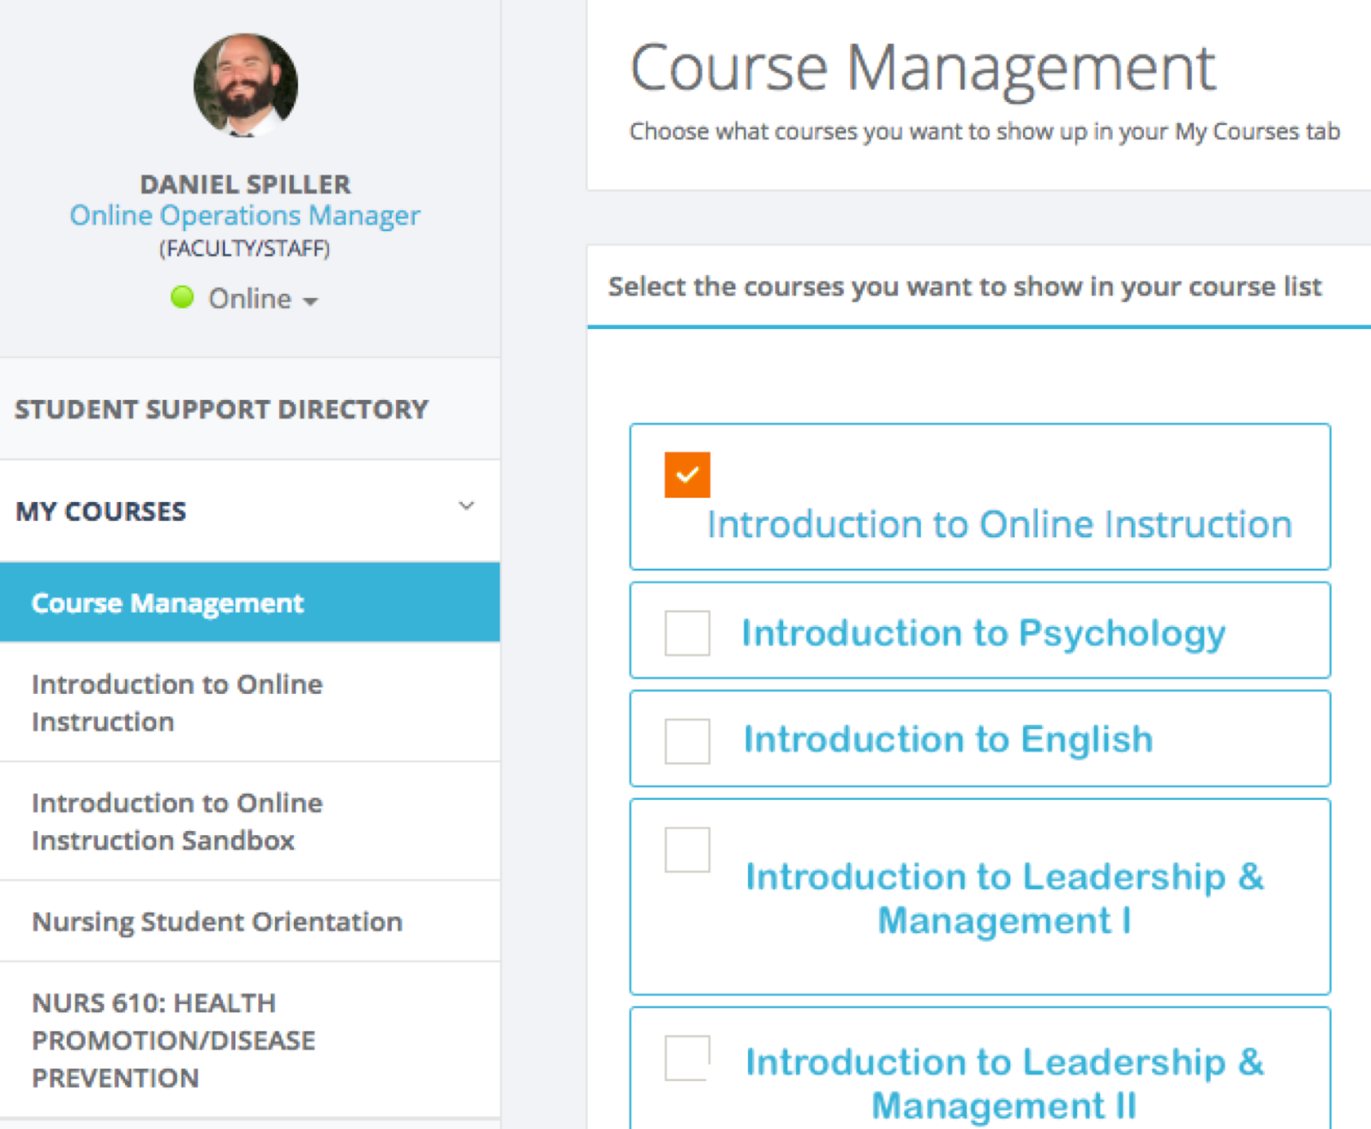Click Introduction to Online Instruction course title
Screen dimensions: 1371x1129
click(999, 524)
